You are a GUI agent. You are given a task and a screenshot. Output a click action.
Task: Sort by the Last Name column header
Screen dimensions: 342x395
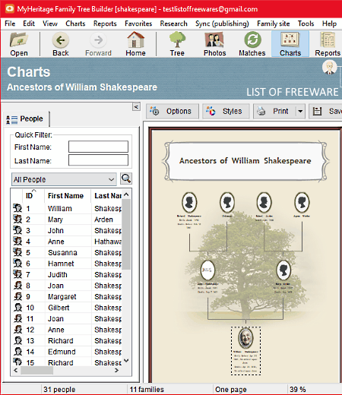click(106, 196)
